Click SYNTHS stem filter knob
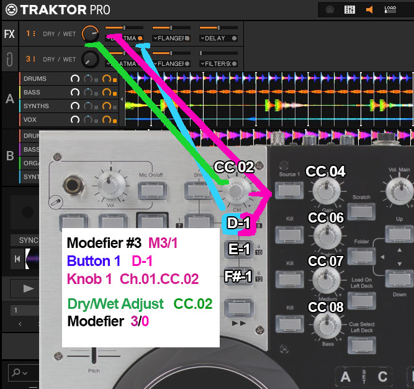The image size is (414, 389). point(88,106)
